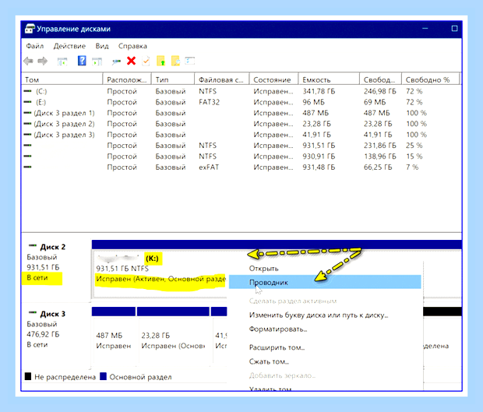Click the black Не распределена legend swatch
The width and height of the screenshot is (483, 412).
(28, 376)
